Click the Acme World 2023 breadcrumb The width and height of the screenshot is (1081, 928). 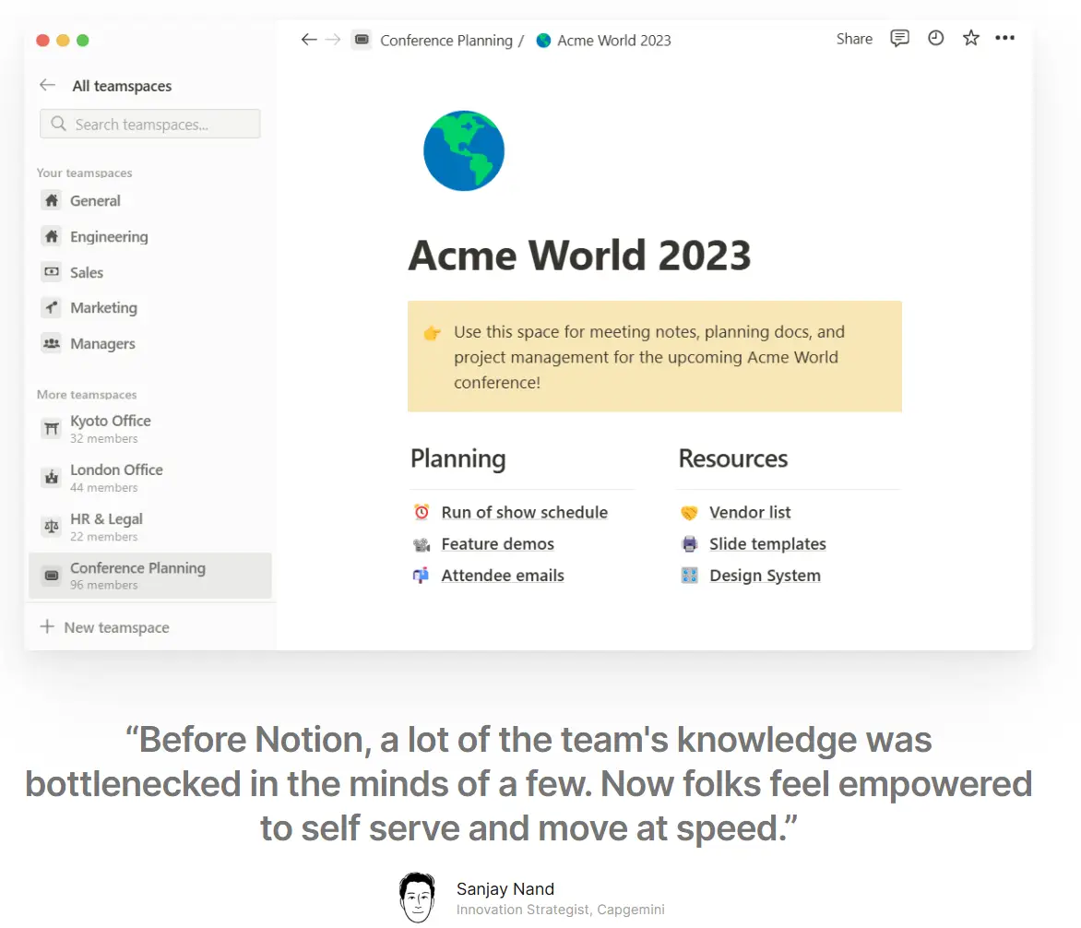[x=613, y=40]
